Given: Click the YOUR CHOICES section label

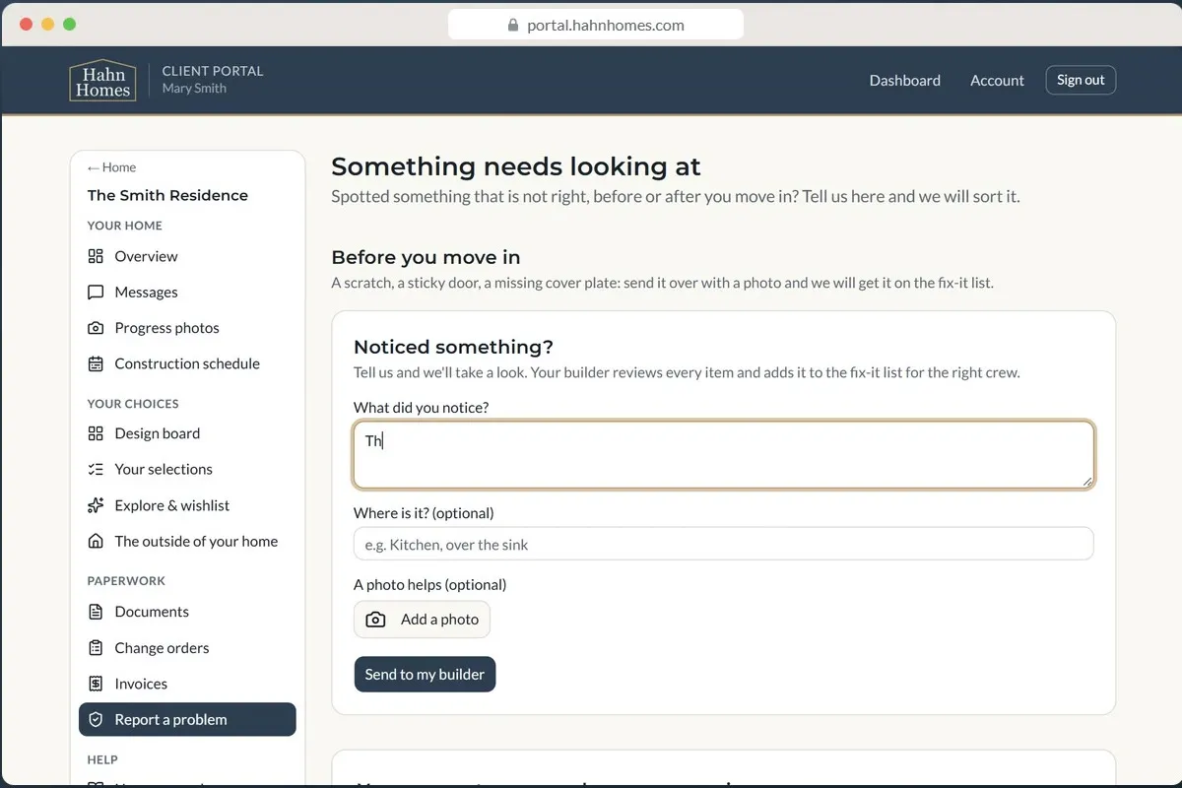Looking at the screenshot, I should (x=133, y=404).
